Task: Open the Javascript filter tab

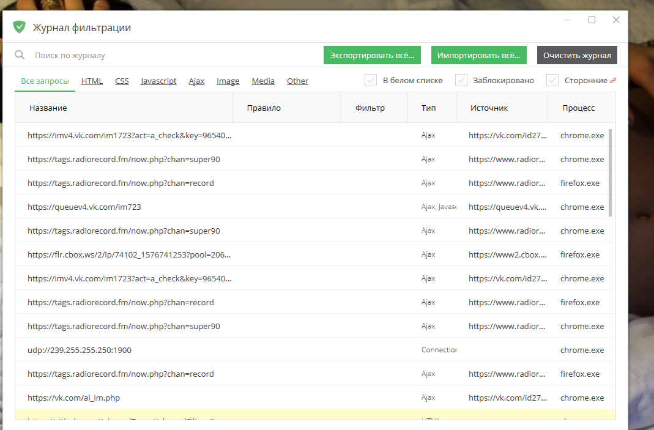Action: 158,81
